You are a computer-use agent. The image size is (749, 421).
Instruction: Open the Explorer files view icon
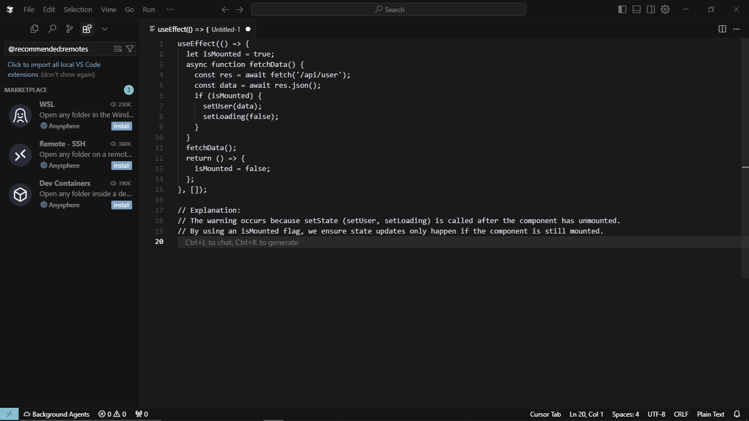35,29
